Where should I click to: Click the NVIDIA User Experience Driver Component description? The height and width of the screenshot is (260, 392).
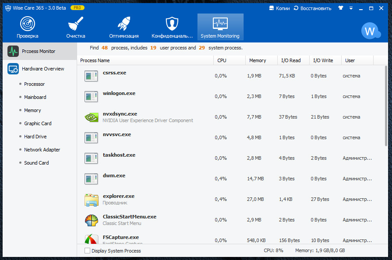point(148,120)
